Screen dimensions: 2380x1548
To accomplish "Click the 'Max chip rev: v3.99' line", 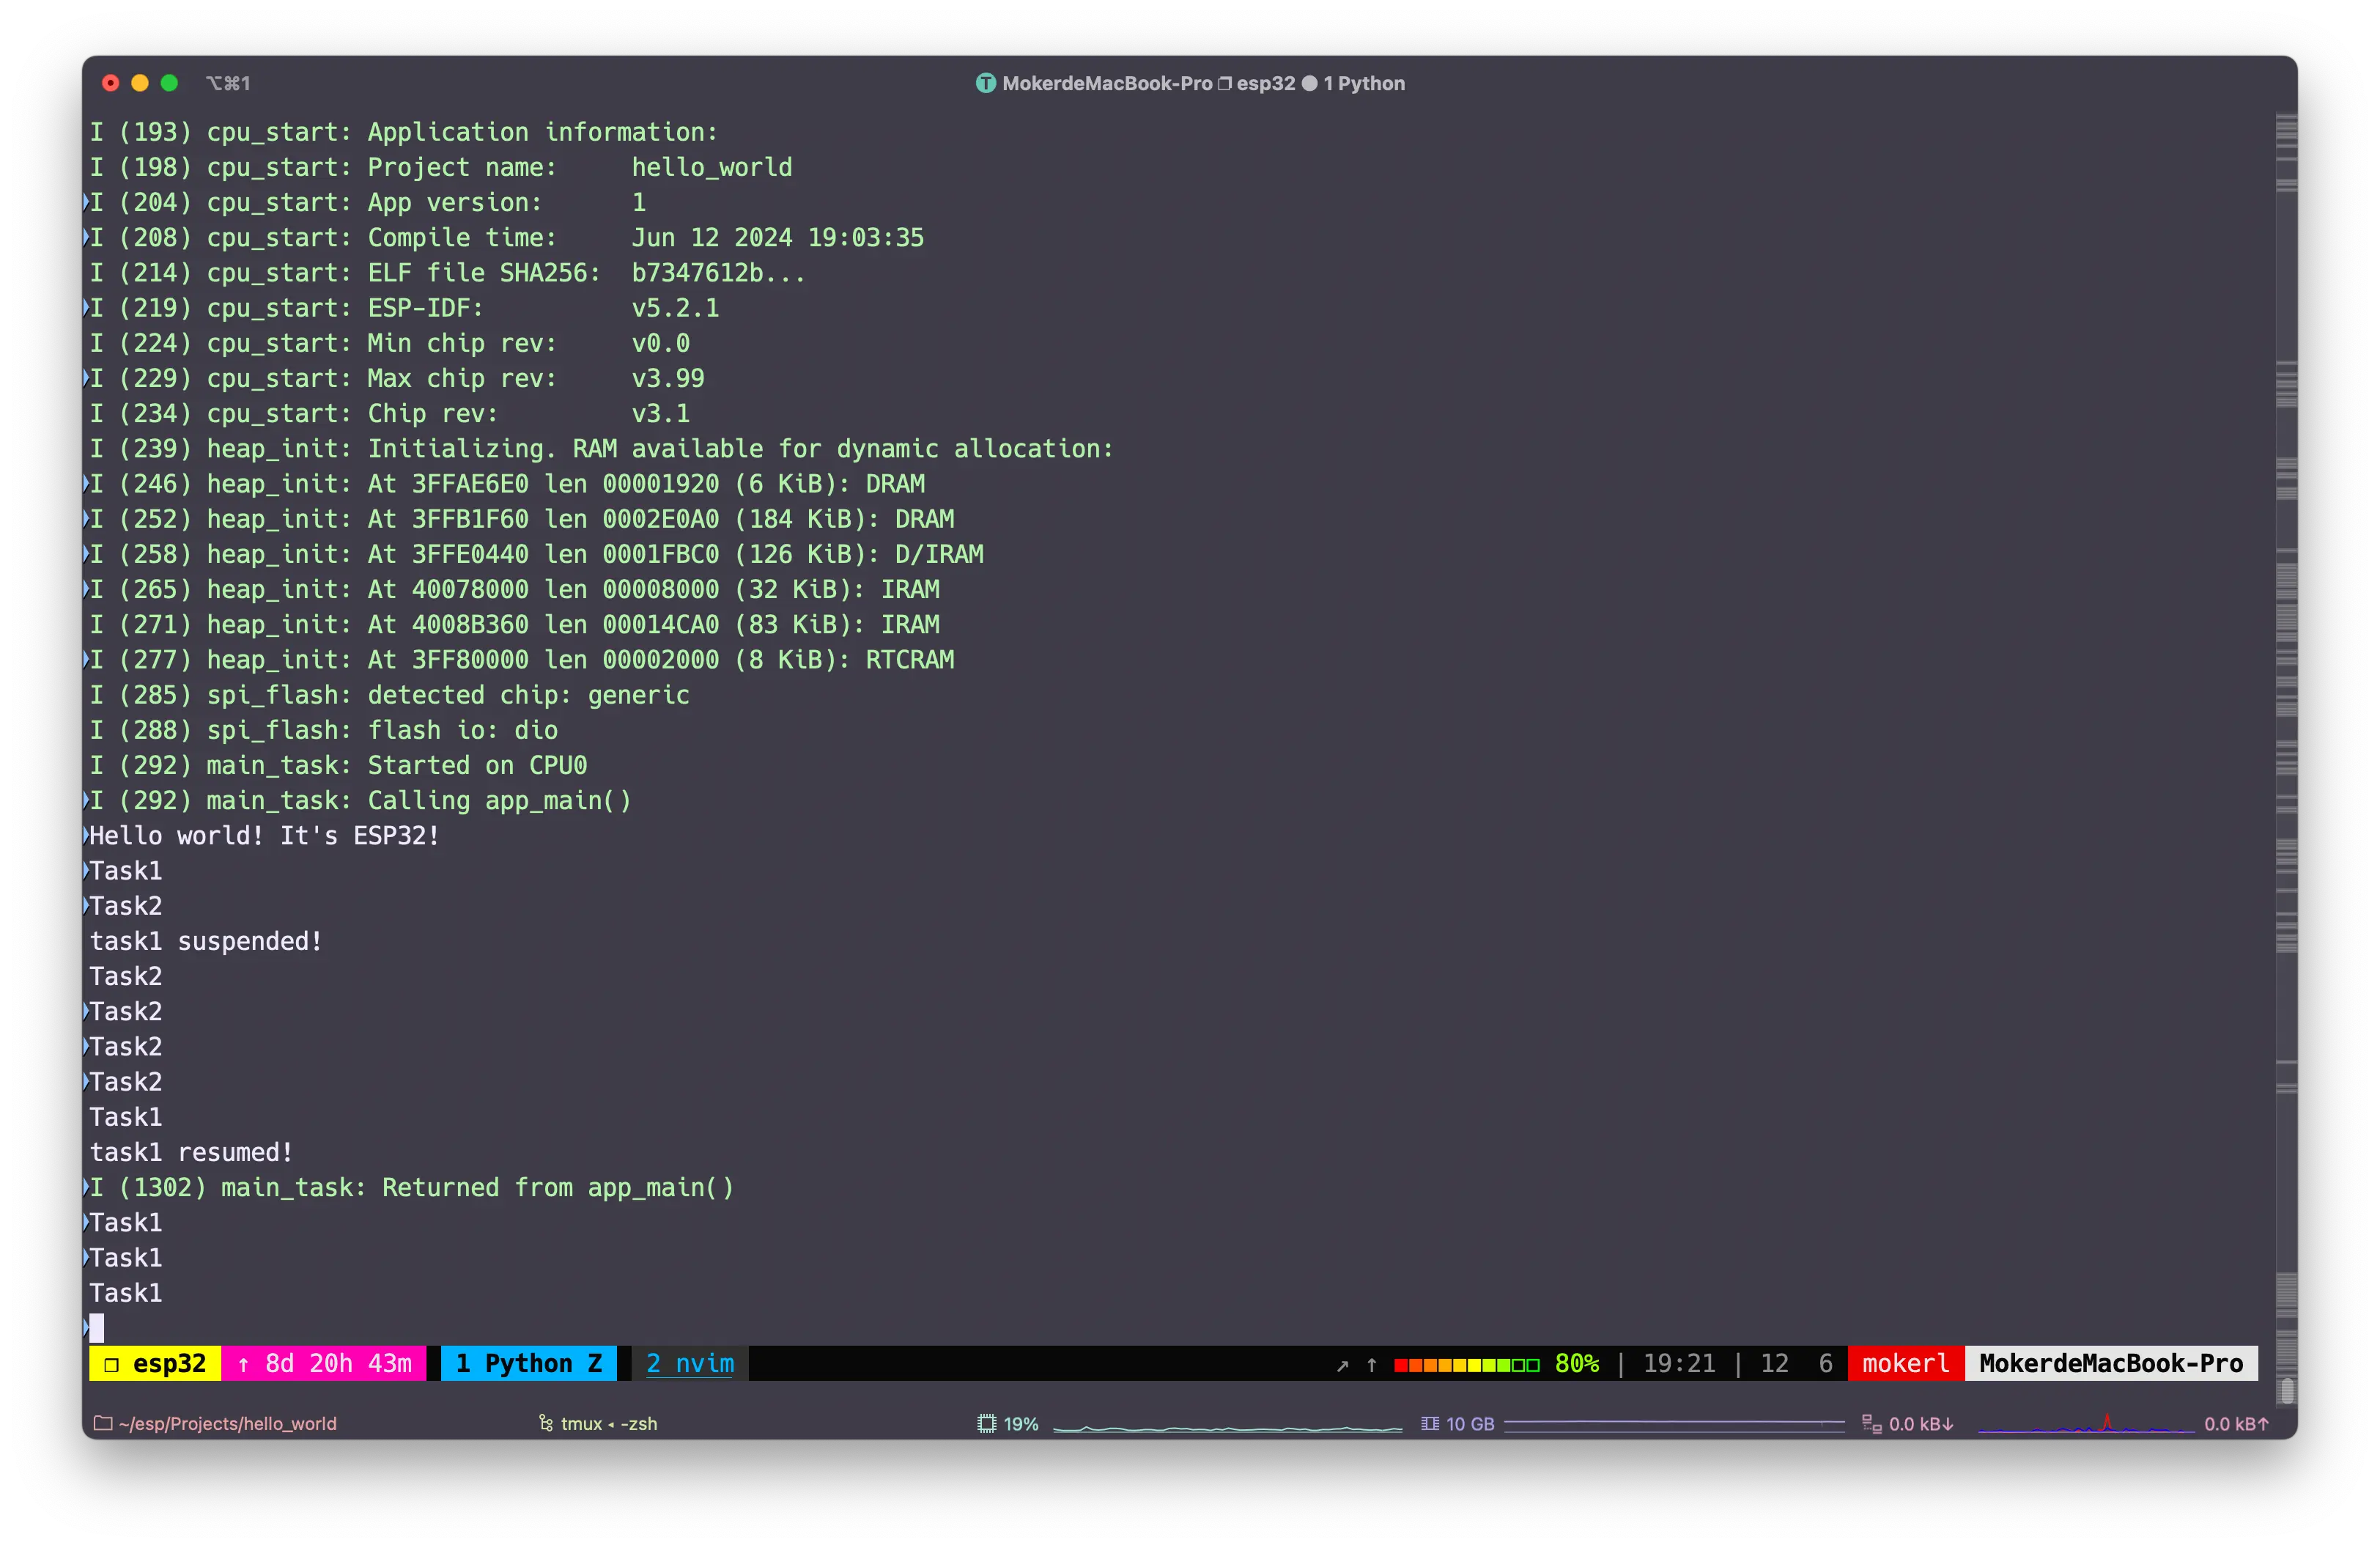I will tap(397, 378).
